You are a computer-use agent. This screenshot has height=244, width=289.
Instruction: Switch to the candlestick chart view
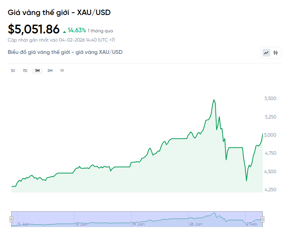[x=276, y=53]
